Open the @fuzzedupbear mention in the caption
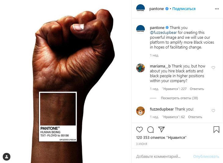The width and height of the screenshot is (223, 163). (163, 33)
